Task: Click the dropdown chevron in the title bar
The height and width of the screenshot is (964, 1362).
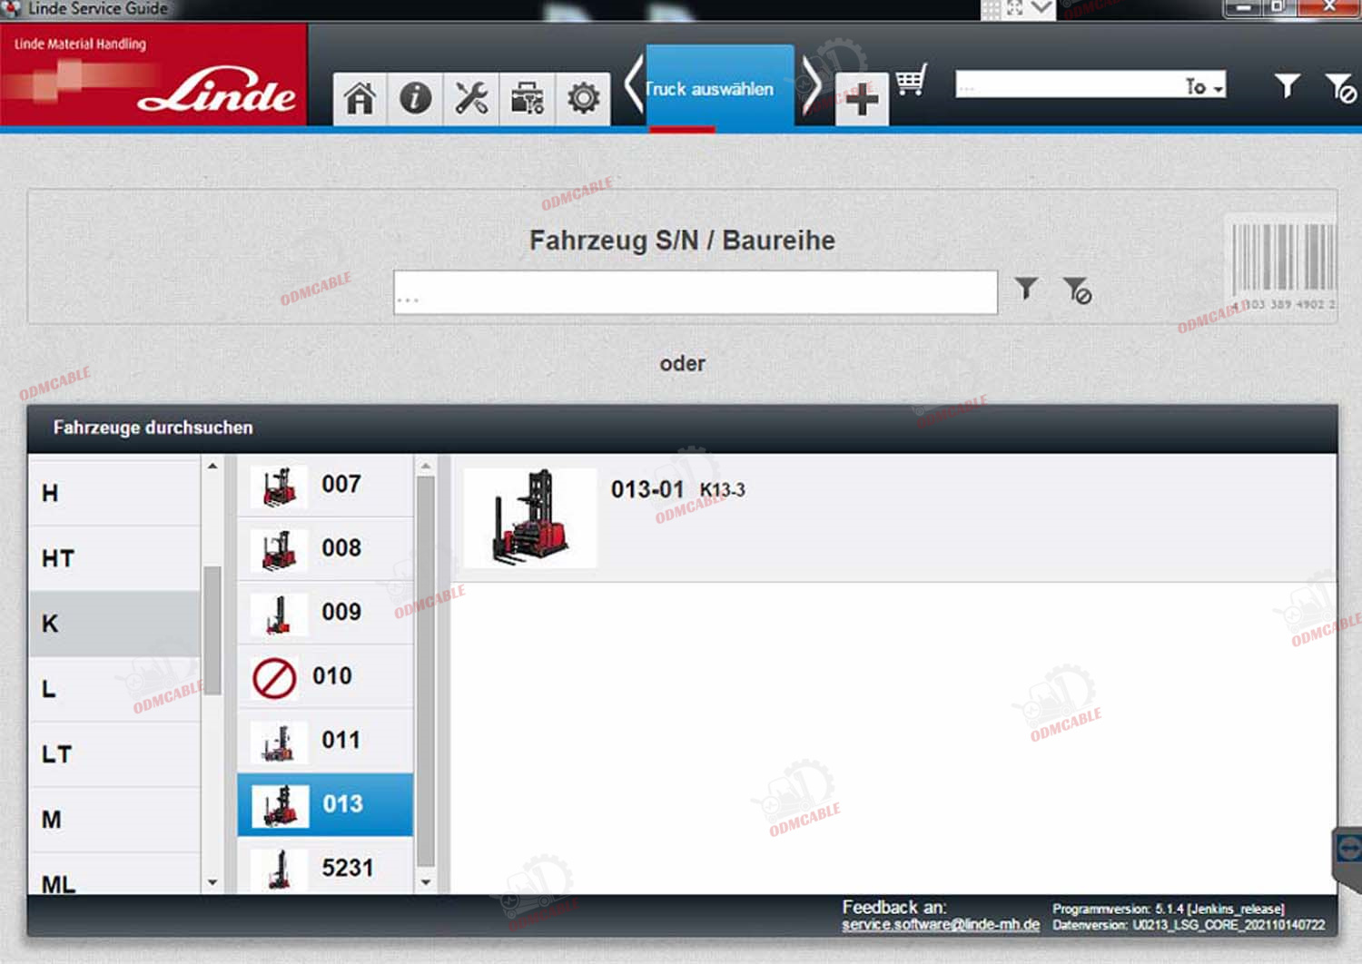Action: pyautogui.click(x=1041, y=8)
